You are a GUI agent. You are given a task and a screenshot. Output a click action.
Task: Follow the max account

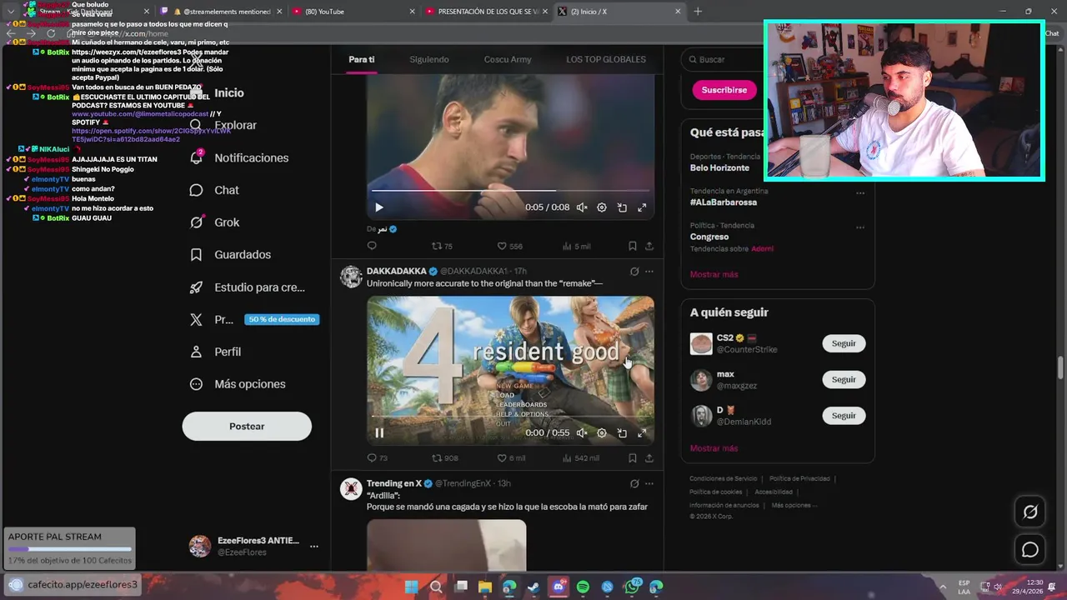(844, 379)
